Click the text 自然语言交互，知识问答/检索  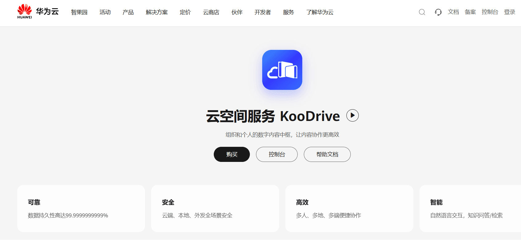[466, 215]
